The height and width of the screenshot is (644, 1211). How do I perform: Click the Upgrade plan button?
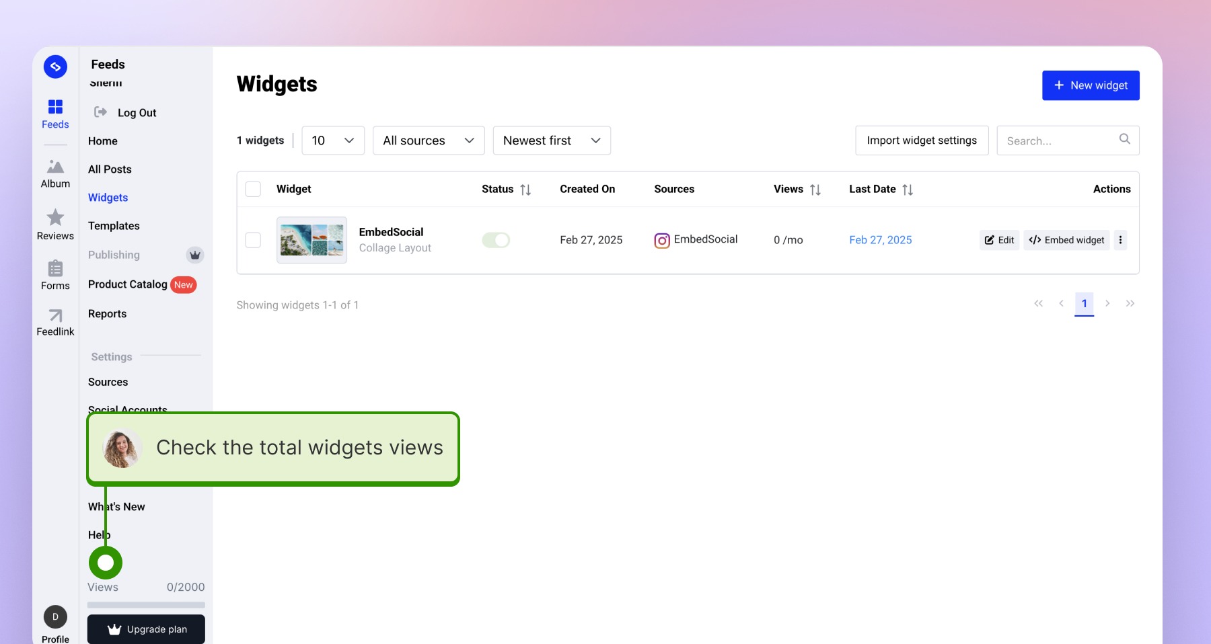(146, 629)
